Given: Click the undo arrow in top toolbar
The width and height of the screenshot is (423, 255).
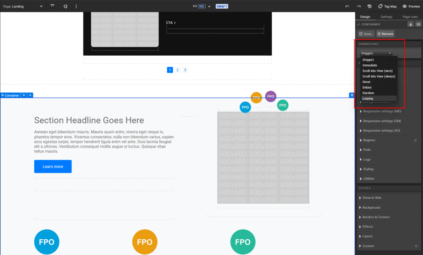Looking at the screenshot, I should coord(347,7).
